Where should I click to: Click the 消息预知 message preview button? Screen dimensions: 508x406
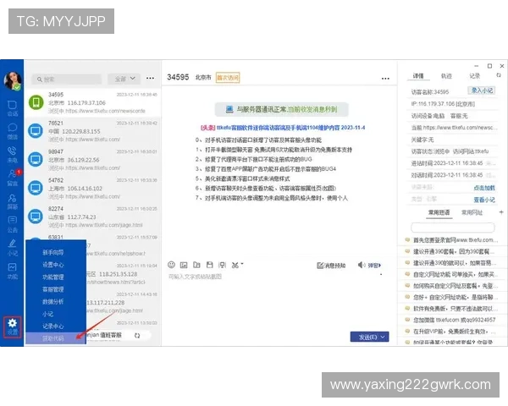pyautogui.click(x=331, y=266)
